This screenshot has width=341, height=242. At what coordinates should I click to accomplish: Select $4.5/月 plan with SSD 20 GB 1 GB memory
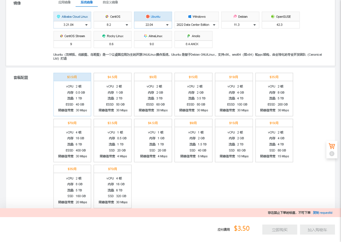pyautogui.click(x=153, y=141)
